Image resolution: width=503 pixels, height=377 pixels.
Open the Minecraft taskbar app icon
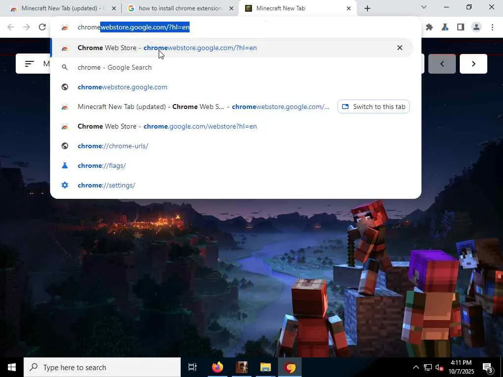click(x=242, y=367)
